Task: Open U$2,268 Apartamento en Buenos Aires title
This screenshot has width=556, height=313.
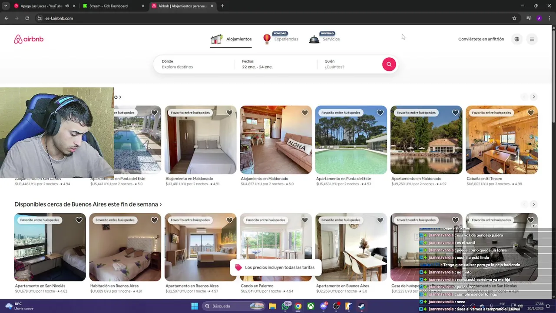Action: 342,286
